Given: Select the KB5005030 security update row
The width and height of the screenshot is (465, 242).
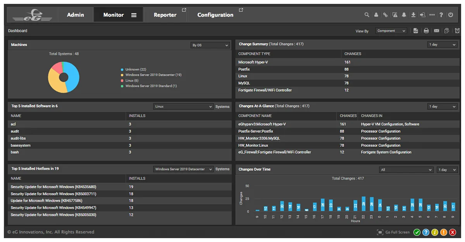Looking at the screenshot, I should click(120, 214).
